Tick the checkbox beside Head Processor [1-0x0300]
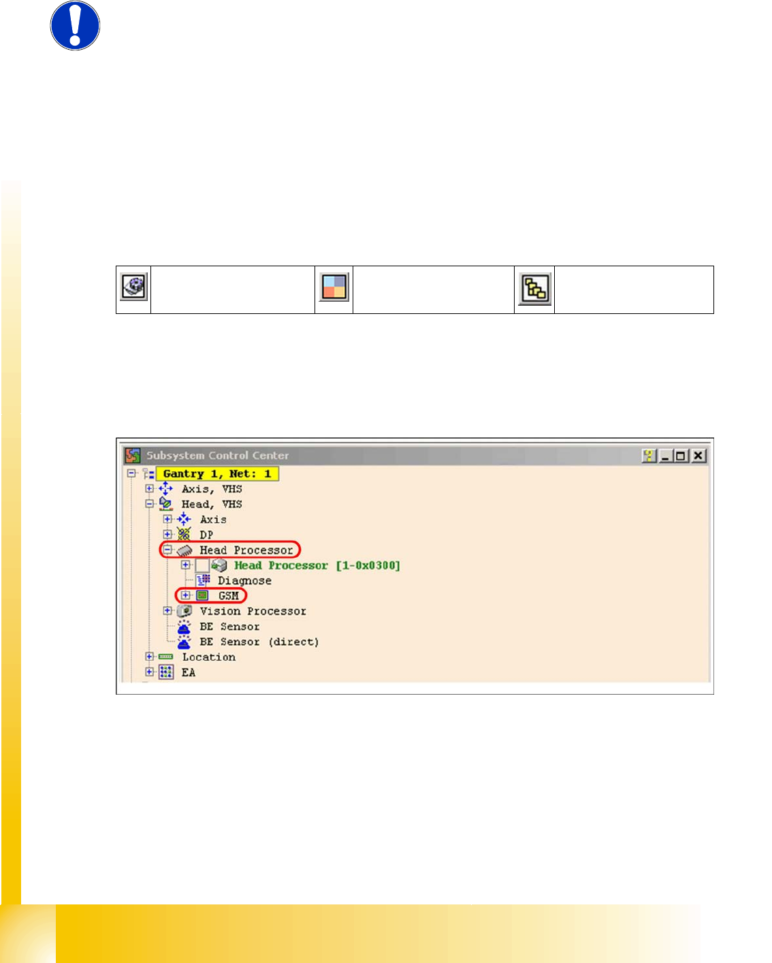The width and height of the screenshot is (772, 963). tap(202, 565)
